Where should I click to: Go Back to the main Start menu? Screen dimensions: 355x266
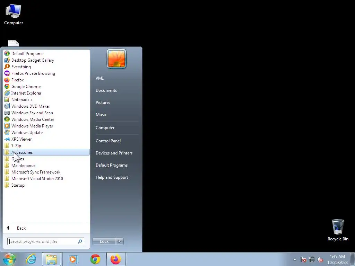point(46,228)
